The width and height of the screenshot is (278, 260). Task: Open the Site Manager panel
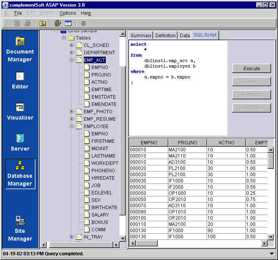20,229
